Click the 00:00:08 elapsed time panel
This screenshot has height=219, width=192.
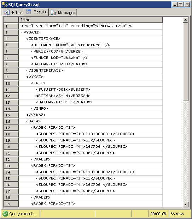point(158,214)
